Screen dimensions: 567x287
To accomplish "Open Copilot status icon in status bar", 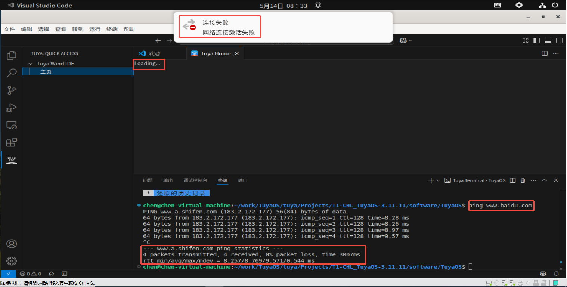I will click(x=543, y=274).
